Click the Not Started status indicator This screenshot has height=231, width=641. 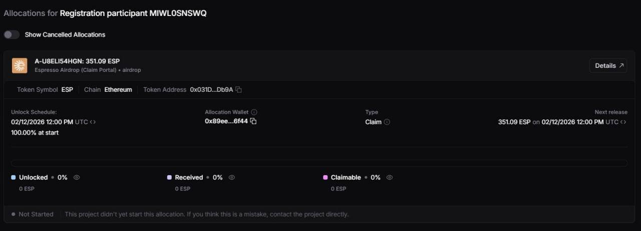pyautogui.click(x=33, y=214)
